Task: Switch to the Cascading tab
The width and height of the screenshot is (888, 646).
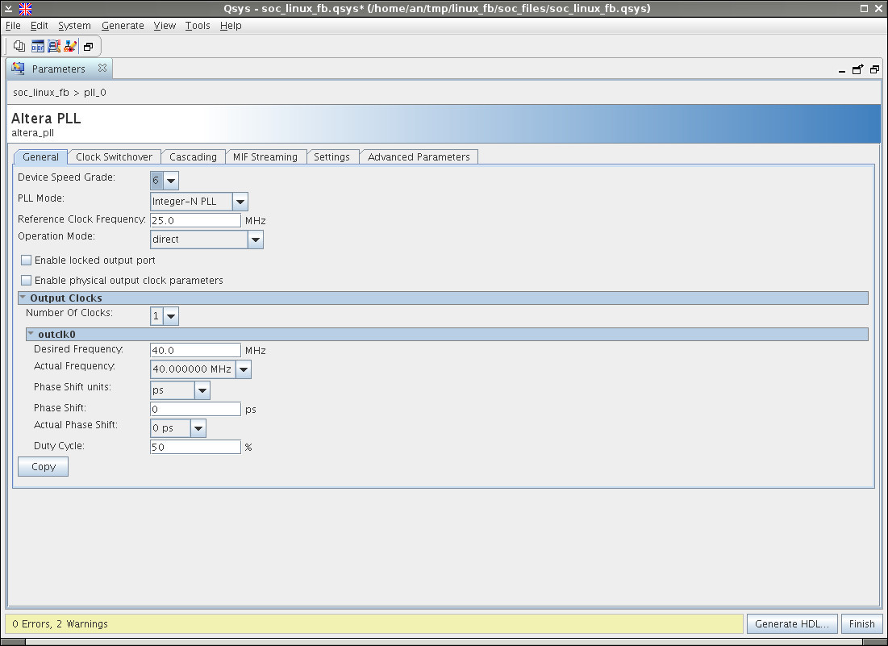Action: click(x=193, y=156)
